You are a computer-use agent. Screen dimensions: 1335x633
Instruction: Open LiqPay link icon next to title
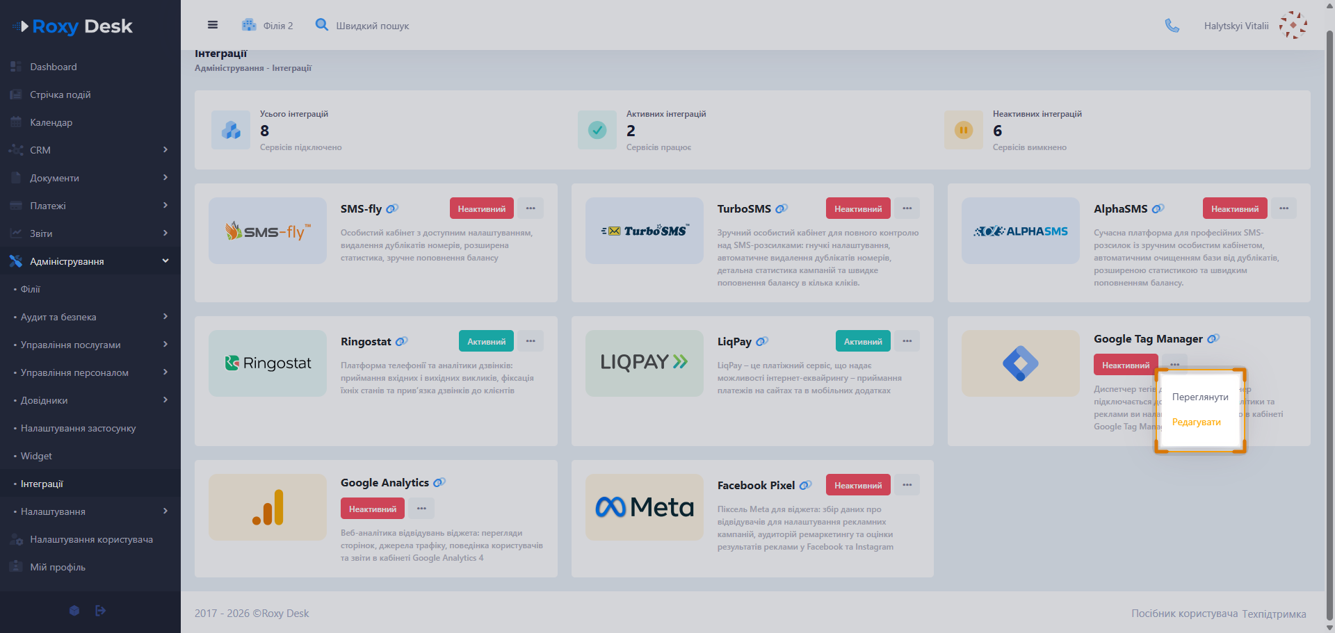tap(762, 341)
